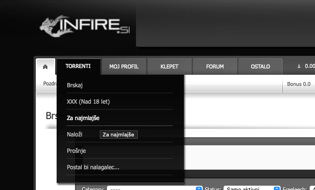This screenshot has width=315, height=190.
Task: Open the TORRENTI tab
Action: (78, 66)
